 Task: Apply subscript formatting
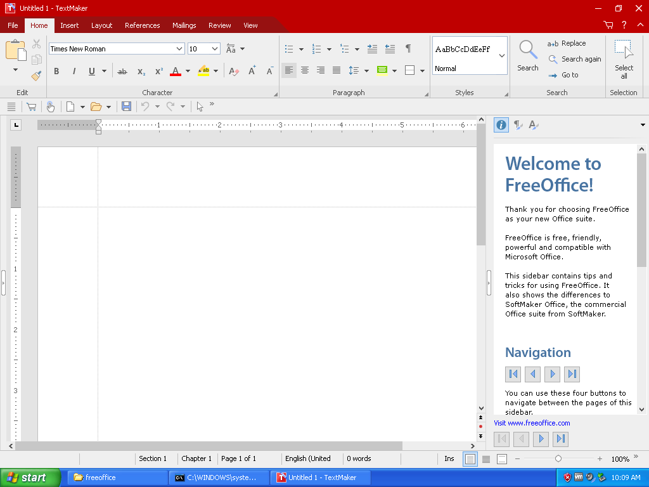[141, 71]
